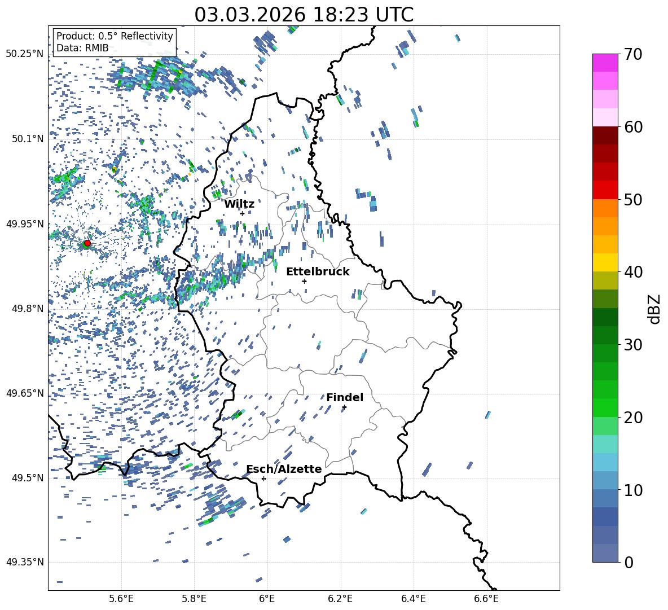Click the red radar site marker dot
This screenshot has height=610, width=668.
87,243
